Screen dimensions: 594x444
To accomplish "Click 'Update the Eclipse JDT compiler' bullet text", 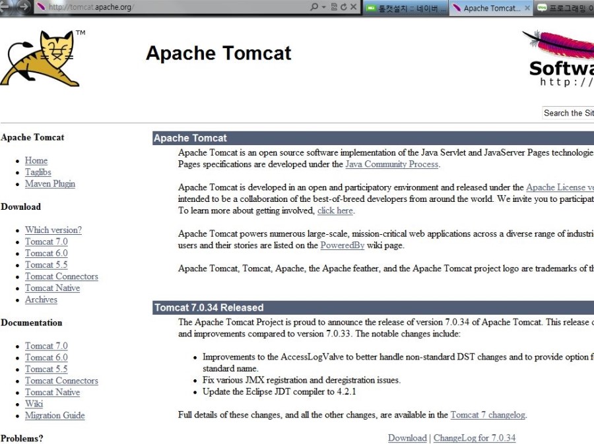I will coord(279,392).
